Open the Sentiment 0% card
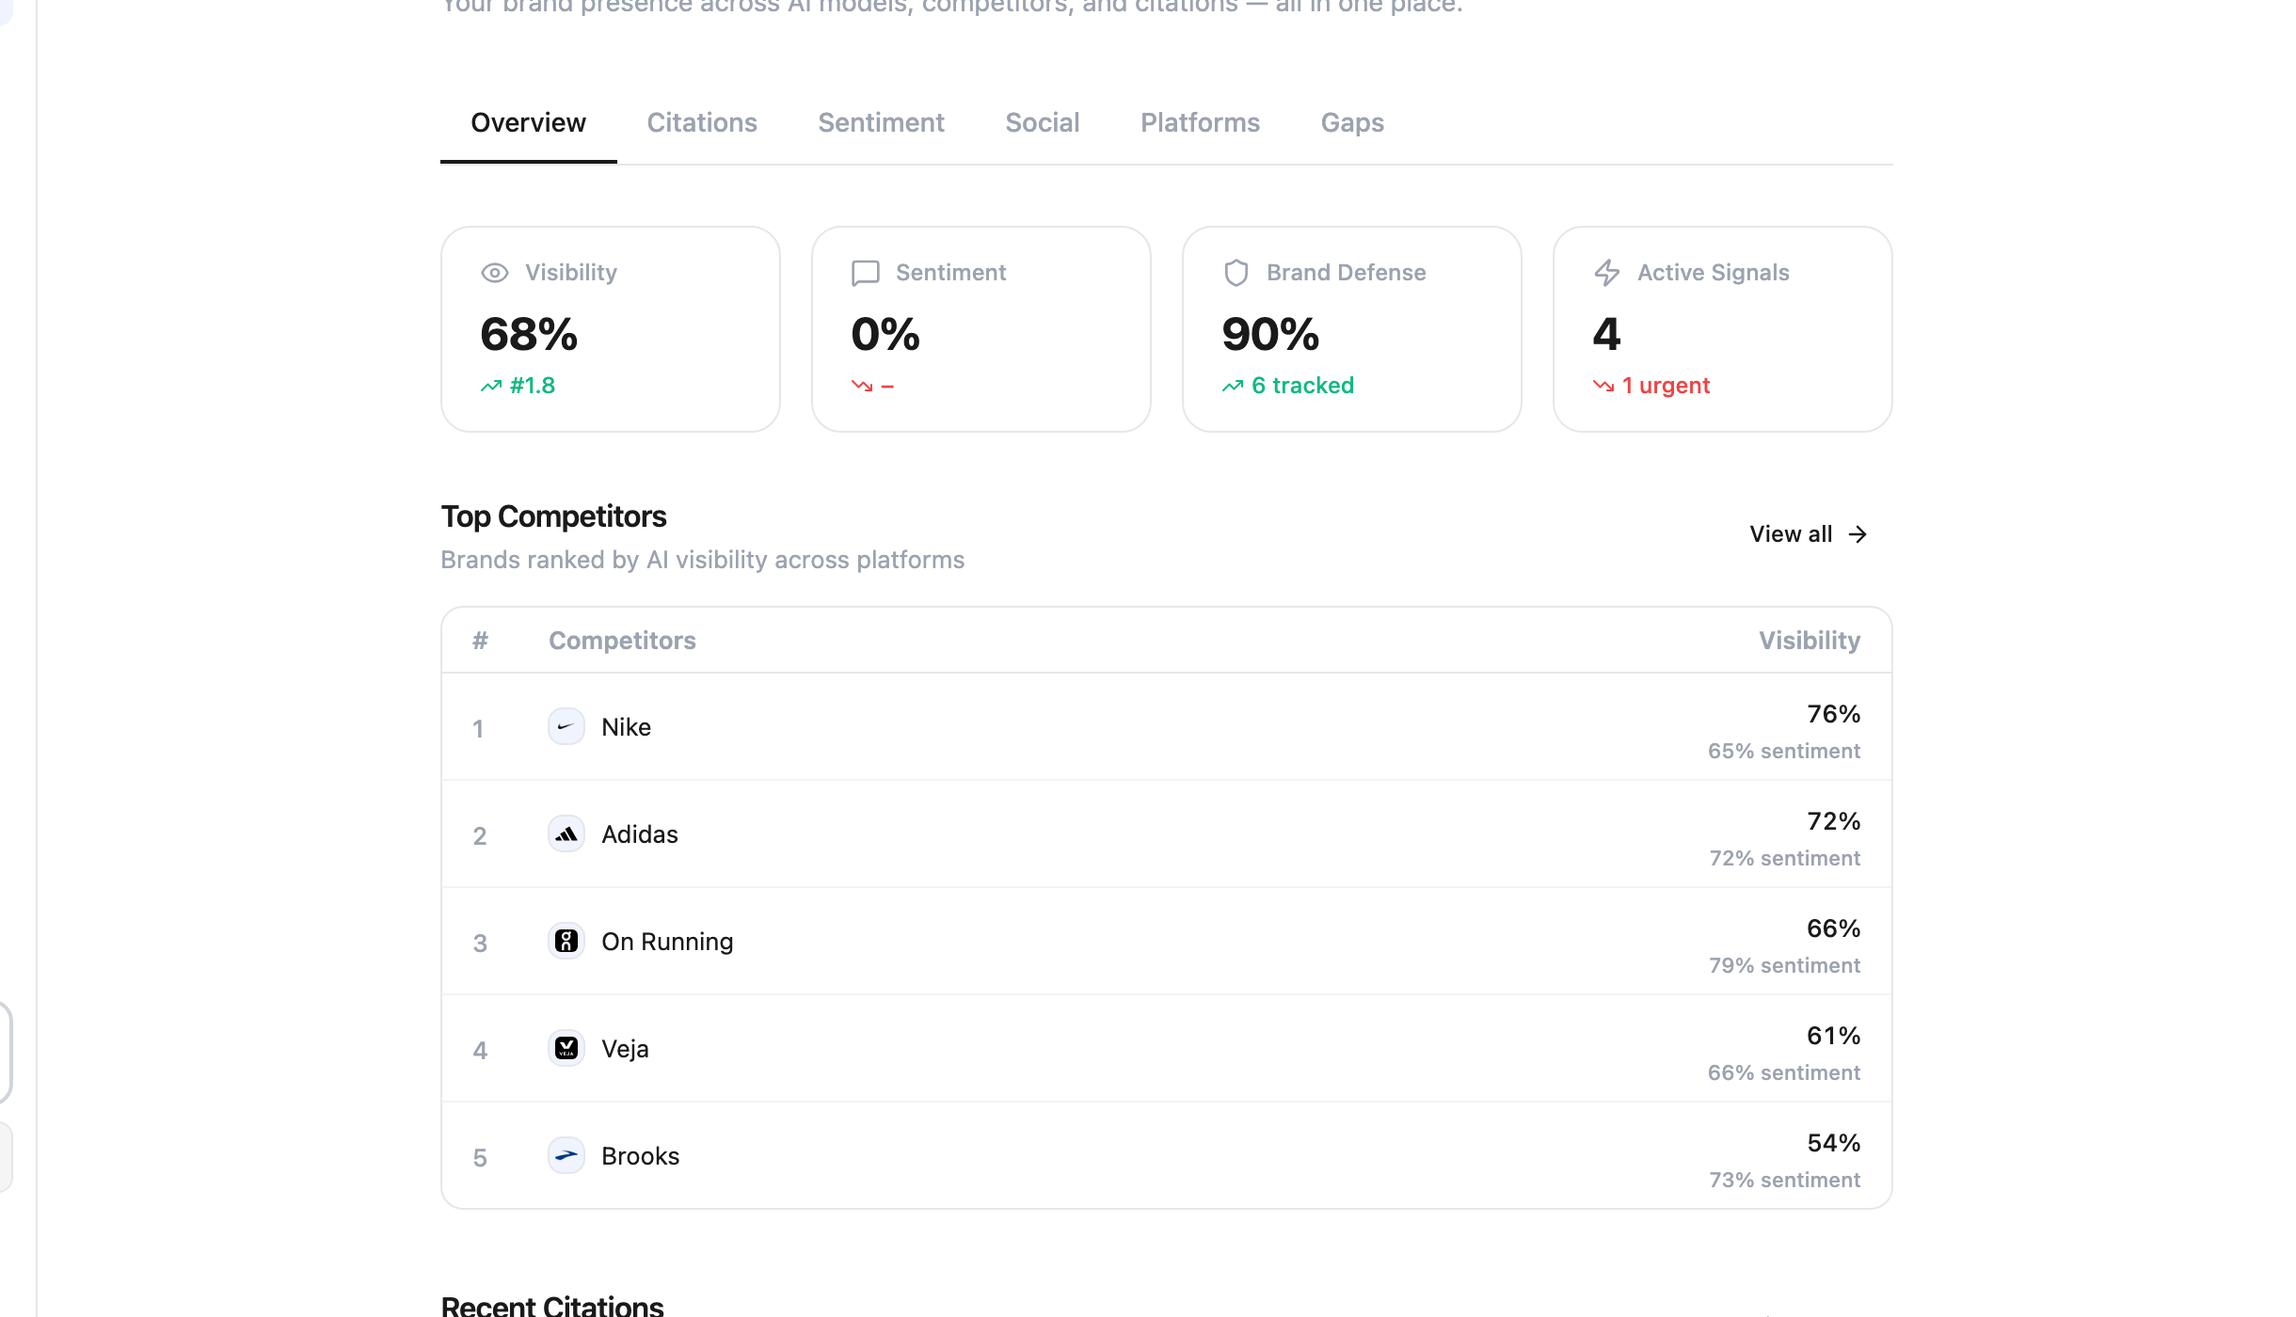2296x1317 pixels. coord(981,329)
